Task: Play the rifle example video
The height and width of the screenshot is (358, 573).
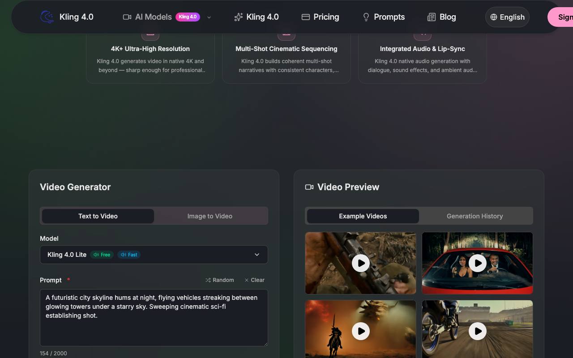Action: coord(361,263)
